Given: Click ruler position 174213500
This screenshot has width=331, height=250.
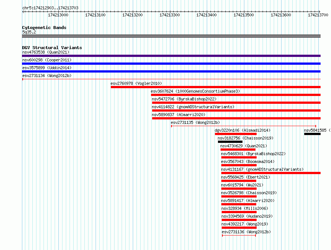Looking at the screenshot, I should (244, 15).
